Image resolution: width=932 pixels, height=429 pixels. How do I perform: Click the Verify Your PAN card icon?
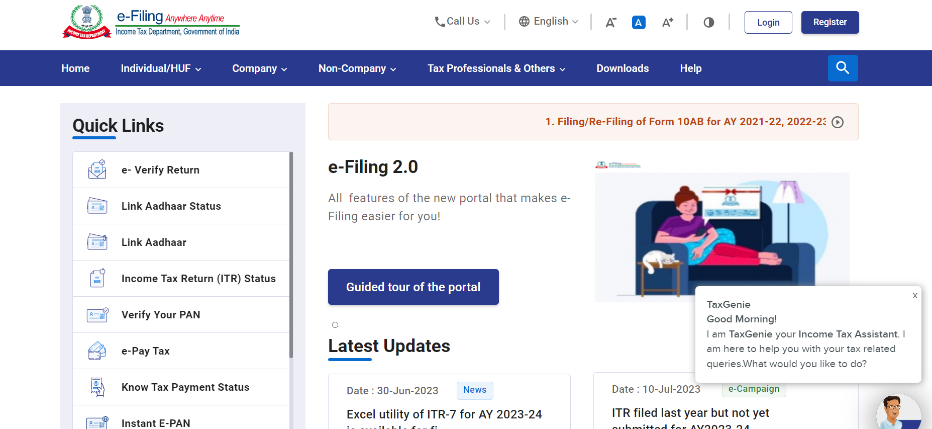pyautogui.click(x=97, y=314)
